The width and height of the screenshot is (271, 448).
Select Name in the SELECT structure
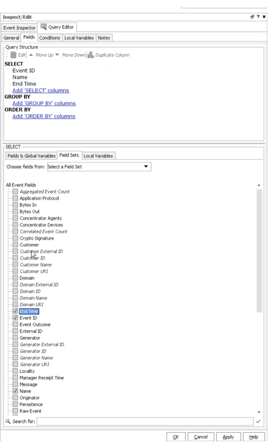(20, 77)
